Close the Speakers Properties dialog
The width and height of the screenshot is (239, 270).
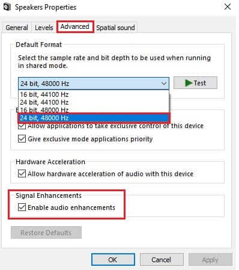[x=228, y=7]
